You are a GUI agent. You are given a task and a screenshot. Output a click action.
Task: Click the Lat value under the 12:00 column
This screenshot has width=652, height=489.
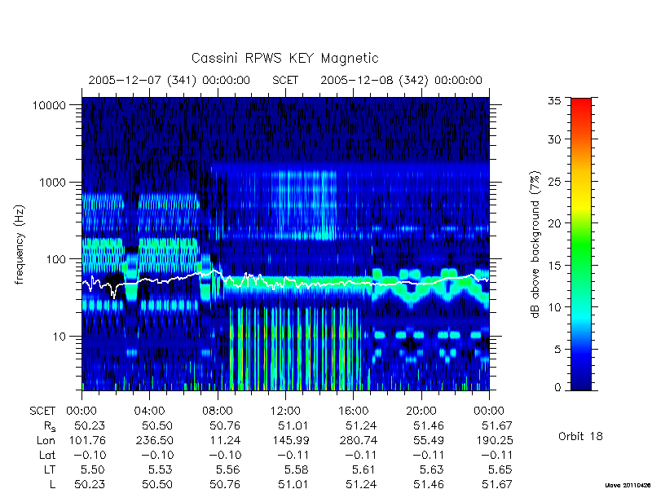(x=293, y=456)
